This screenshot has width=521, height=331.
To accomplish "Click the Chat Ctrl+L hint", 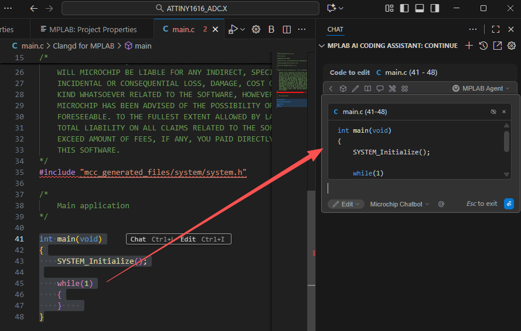I will click(152, 239).
